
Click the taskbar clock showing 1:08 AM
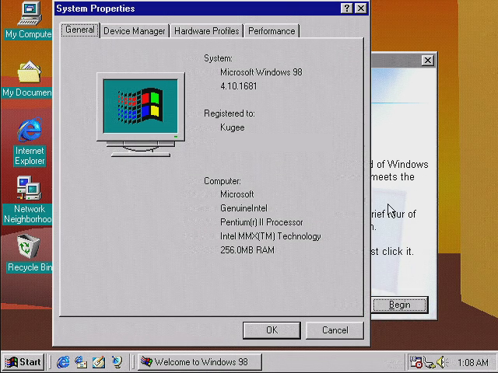[x=473, y=362]
